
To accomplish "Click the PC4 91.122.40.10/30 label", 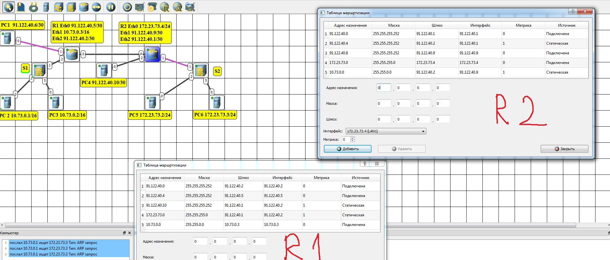I will tap(103, 83).
